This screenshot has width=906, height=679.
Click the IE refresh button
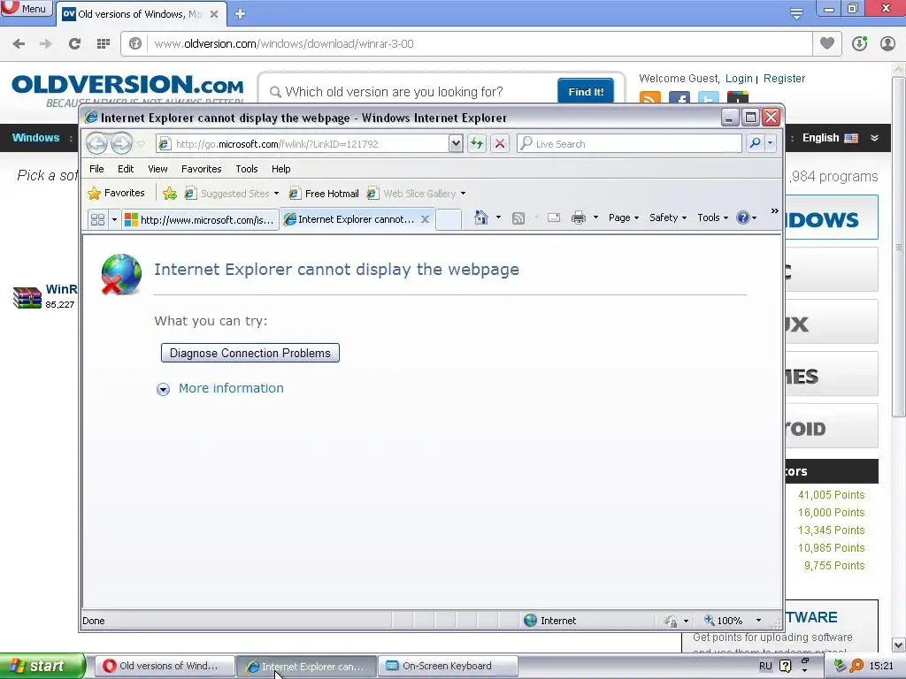click(477, 143)
